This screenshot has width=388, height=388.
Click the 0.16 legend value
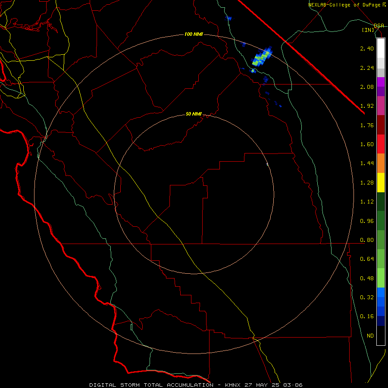(x=367, y=316)
